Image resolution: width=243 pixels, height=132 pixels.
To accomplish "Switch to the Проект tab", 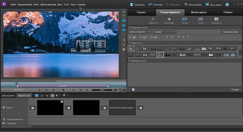I will coord(141,12).
